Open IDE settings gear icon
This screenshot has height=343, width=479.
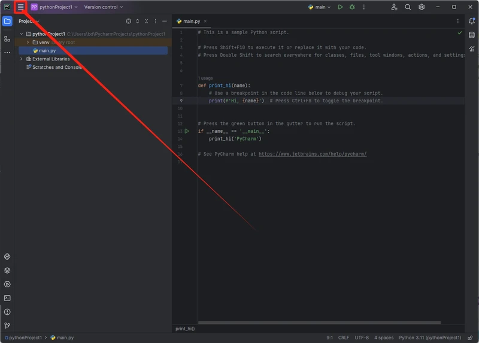(x=422, y=7)
